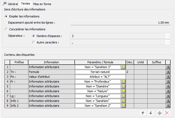The height and width of the screenshot is (118, 175).
Task: Open font format icon for row 2
Action: 168,72
